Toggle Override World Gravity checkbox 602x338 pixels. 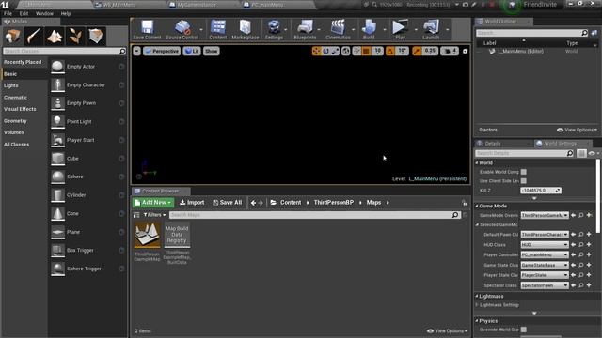[524, 330]
